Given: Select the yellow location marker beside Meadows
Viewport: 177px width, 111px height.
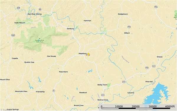Looking at the screenshot, I should click(88, 54).
